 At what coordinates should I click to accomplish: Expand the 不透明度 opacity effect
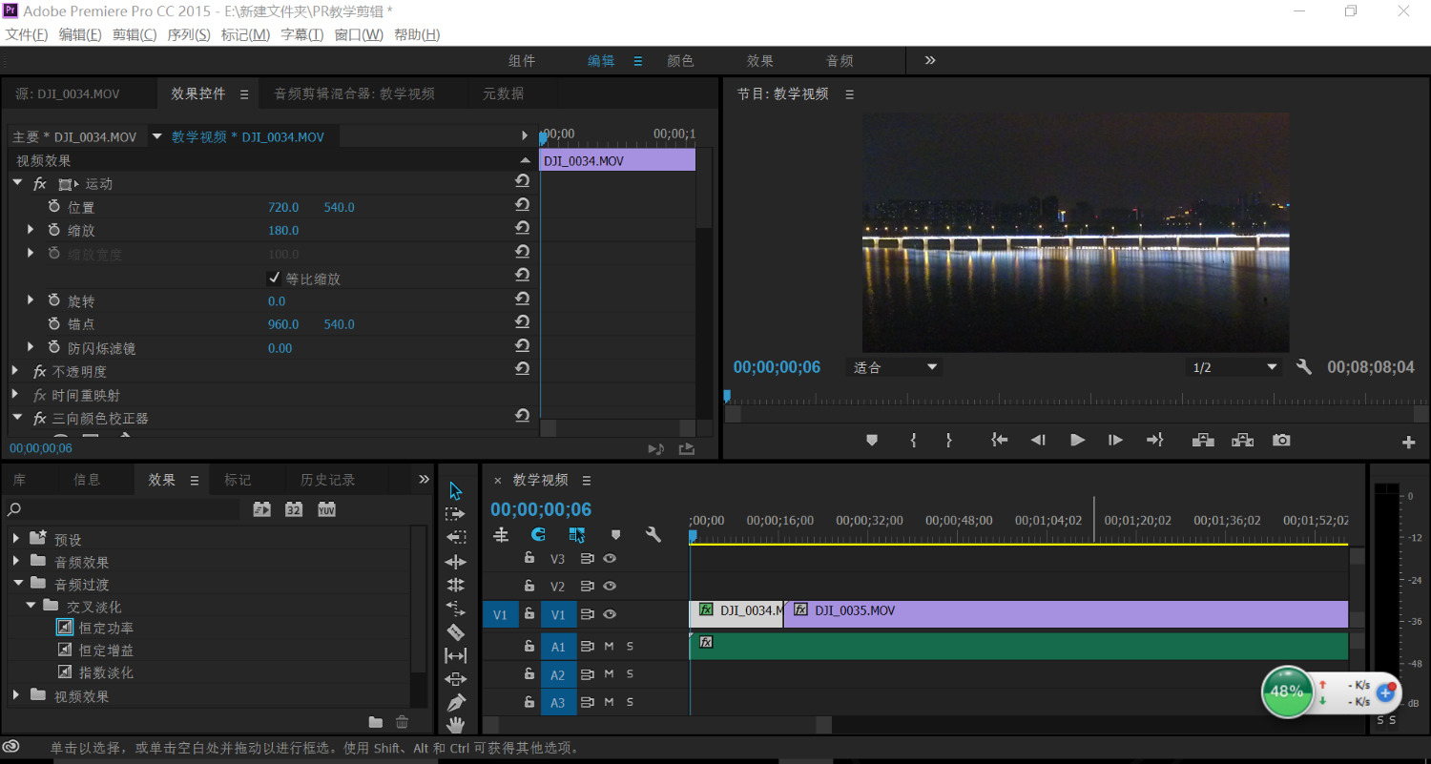[16, 371]
